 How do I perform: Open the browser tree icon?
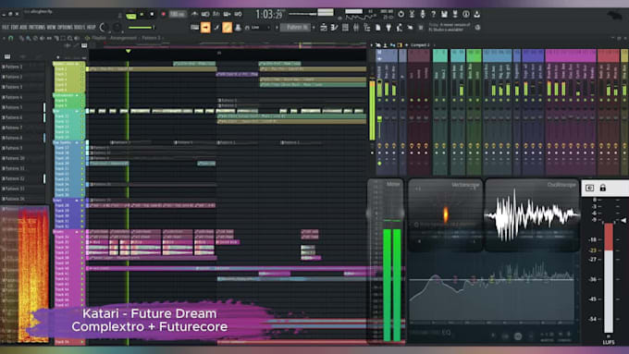[366, 27]
